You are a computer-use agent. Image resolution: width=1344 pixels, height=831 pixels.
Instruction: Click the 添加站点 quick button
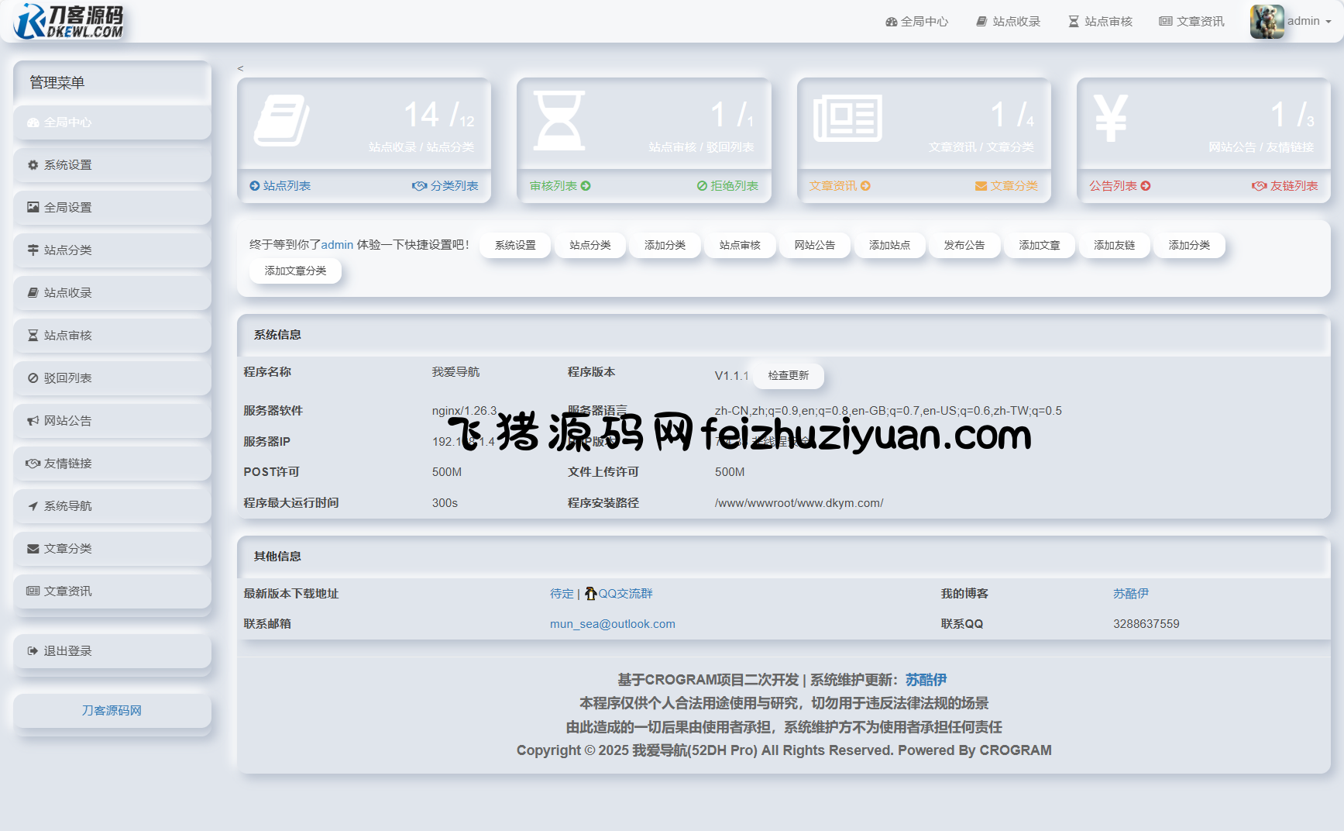889,245
